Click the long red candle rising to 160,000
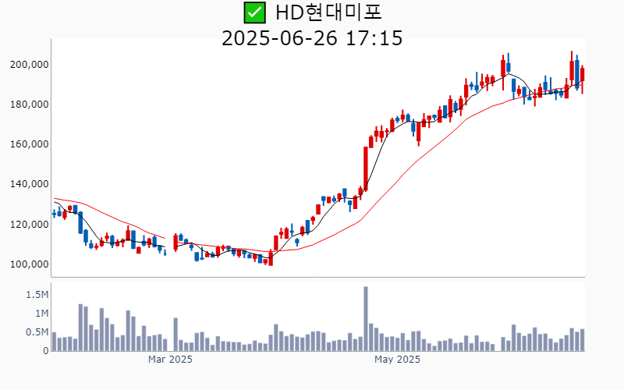624x390 pixels. click(366, 168)
